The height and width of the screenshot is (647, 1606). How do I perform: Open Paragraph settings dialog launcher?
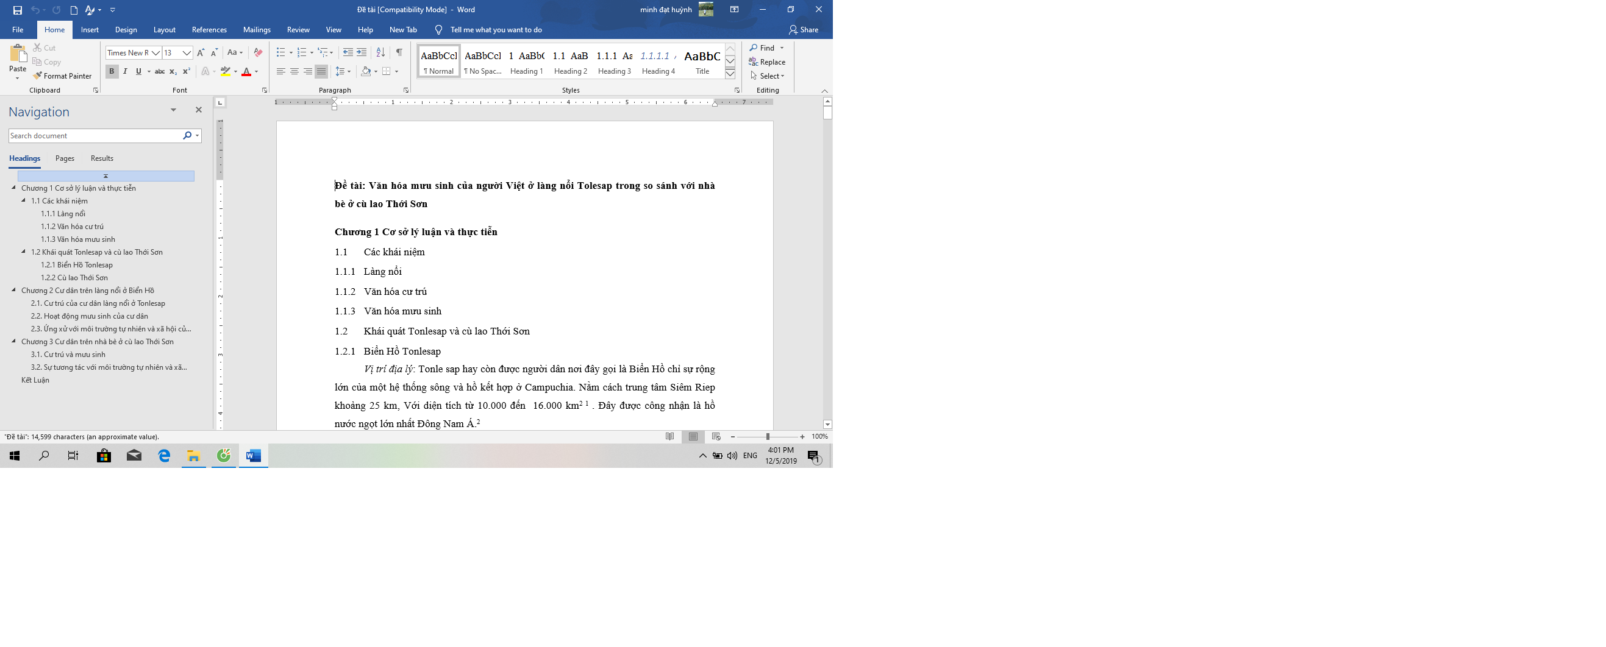coord(406,90)
